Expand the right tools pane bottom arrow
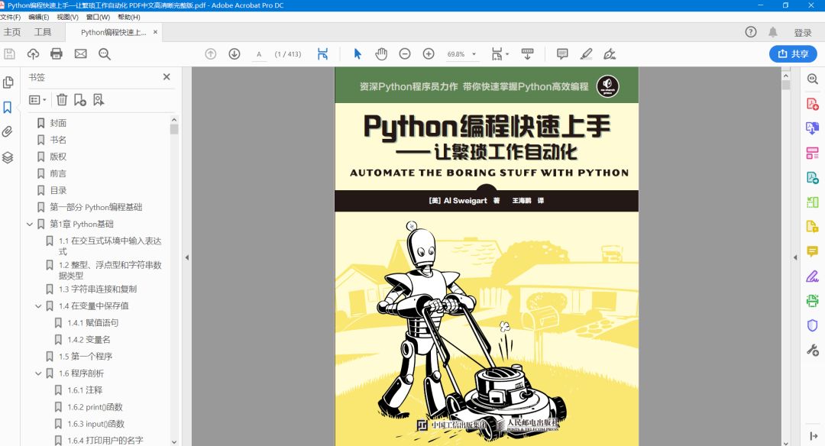Viewport: 825px width, 446px height. [814, 435]
